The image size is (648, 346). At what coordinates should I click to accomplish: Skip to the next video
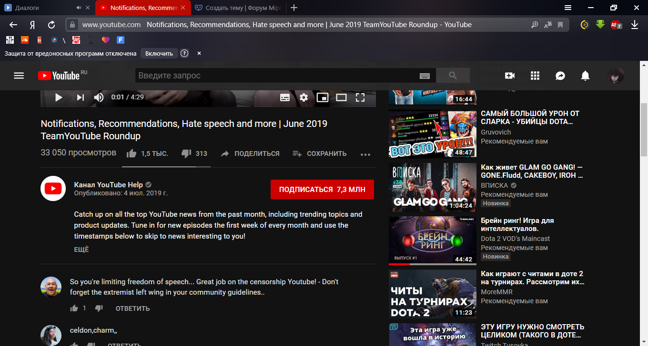pos(80,97)
